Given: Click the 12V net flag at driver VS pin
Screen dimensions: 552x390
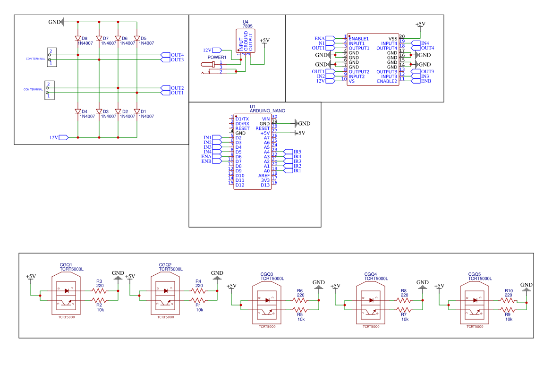Looking at the screenshot, I should (325, 81).
